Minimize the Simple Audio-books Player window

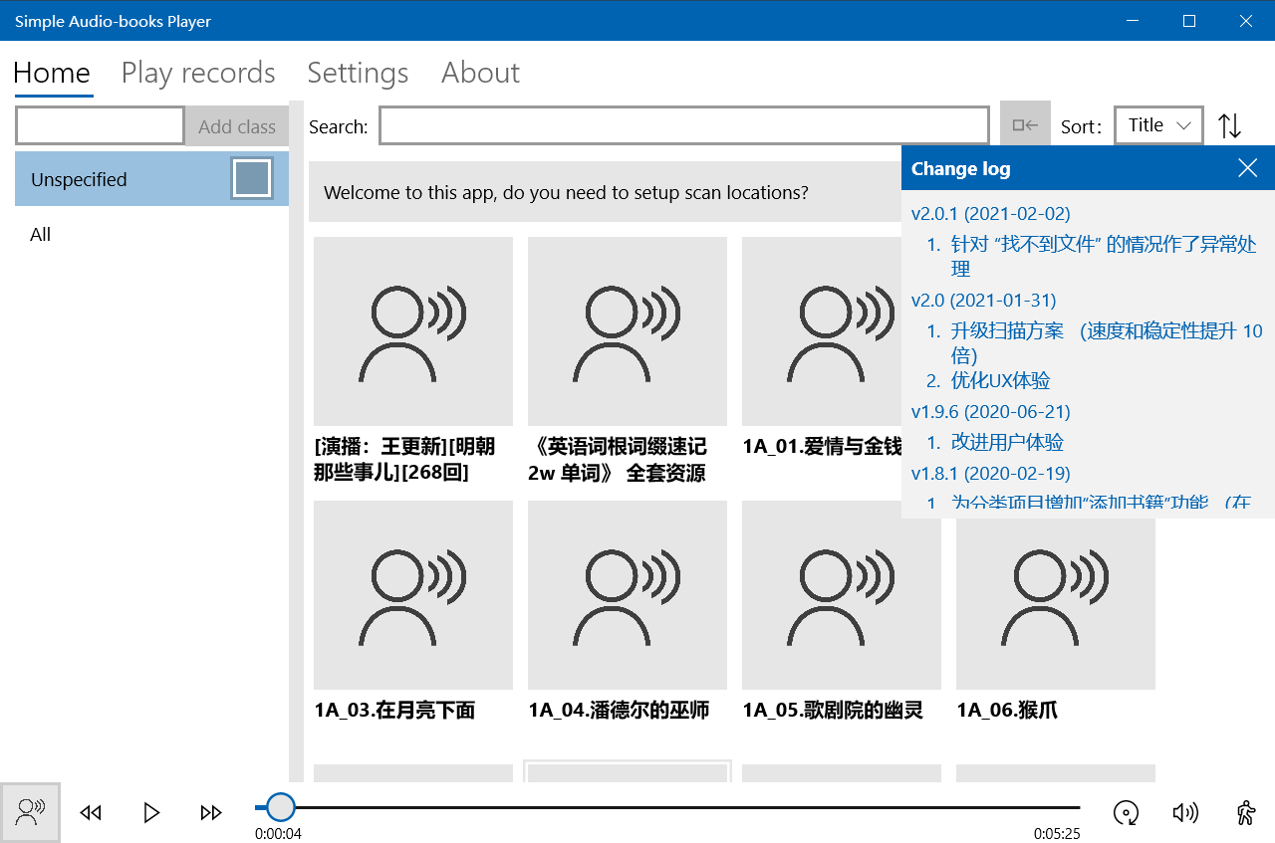[x=1133, y=21]
